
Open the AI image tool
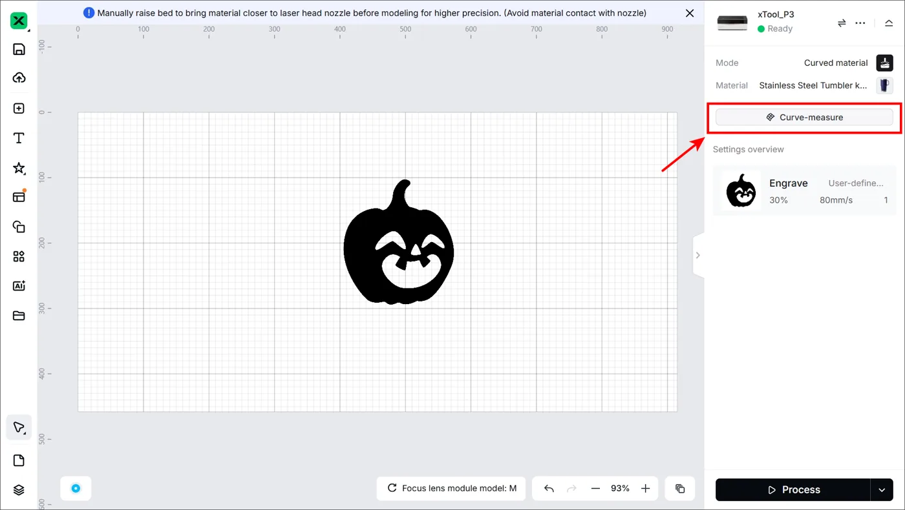pos(19,286)
